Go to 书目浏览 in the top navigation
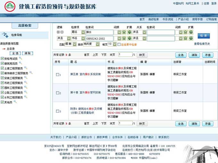 (167, 20)
